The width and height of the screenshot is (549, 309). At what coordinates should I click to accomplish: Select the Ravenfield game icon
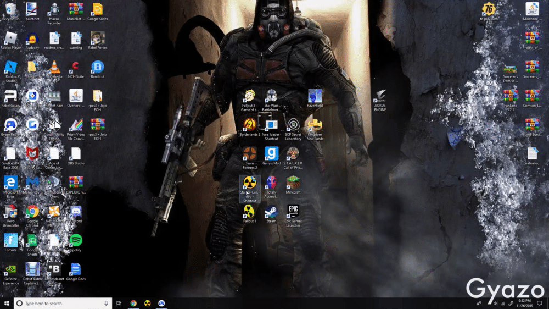(315, 98)
